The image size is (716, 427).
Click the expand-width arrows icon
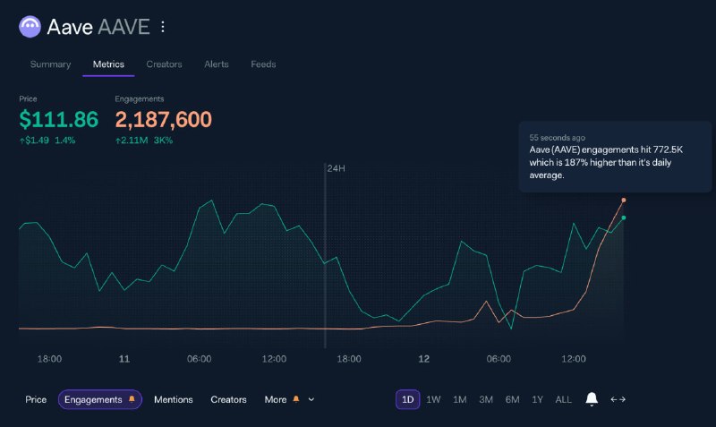[x=618, y=399]
